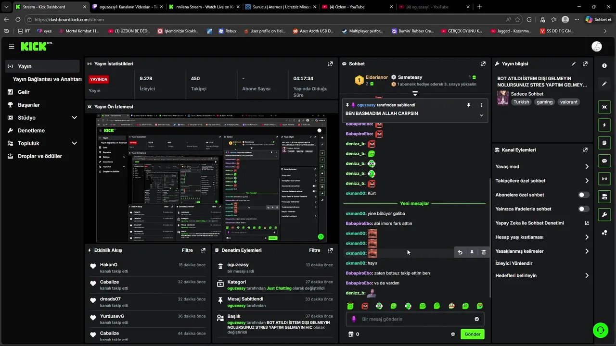
Task: Click the Bir mesaj gönderin input field
Action: tap(415, 319)
